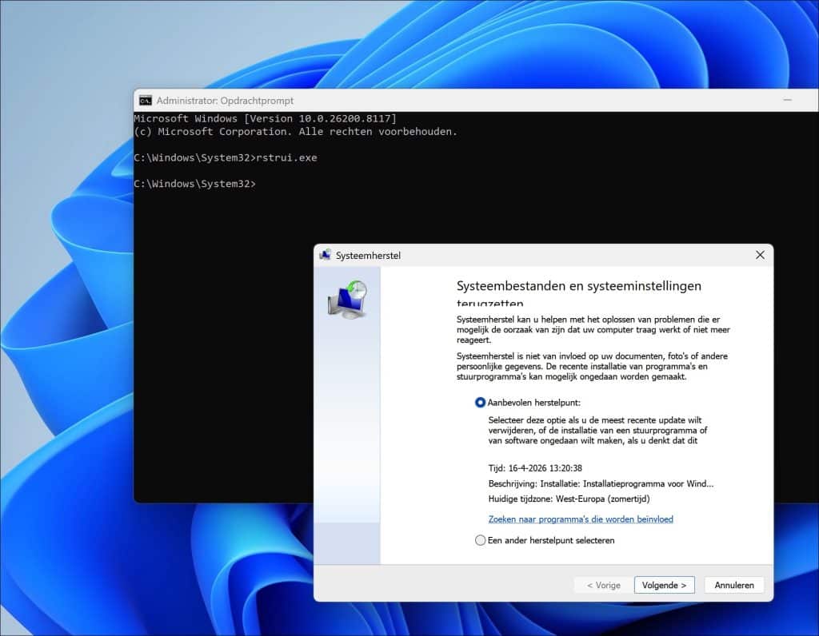The height and width of the screenshot is (636, 819).
Task: Click the large System Restore computer icon
Action: [x=347, y=300]
